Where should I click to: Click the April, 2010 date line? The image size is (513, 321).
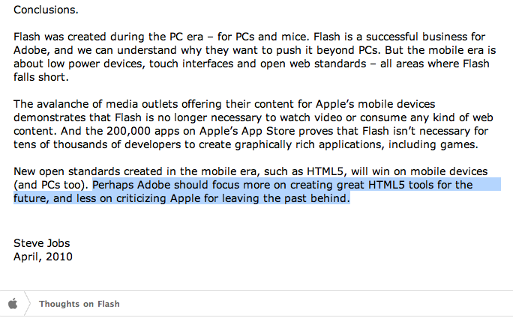pyautogui.click(x=43, y=257)
